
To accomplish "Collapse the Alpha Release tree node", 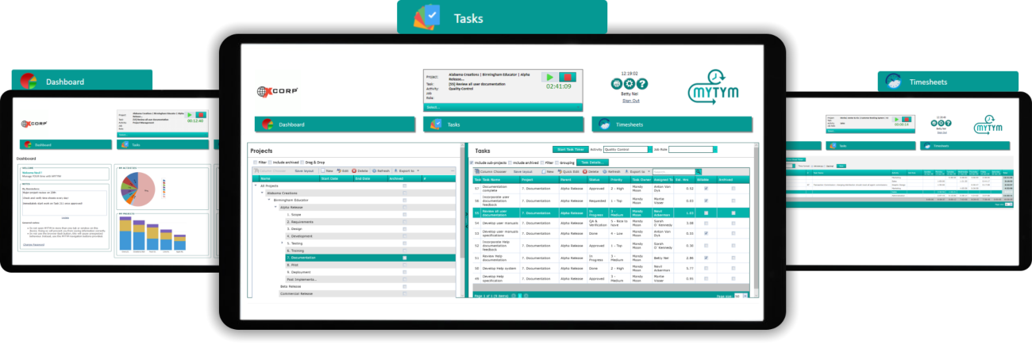I will 275,207.
